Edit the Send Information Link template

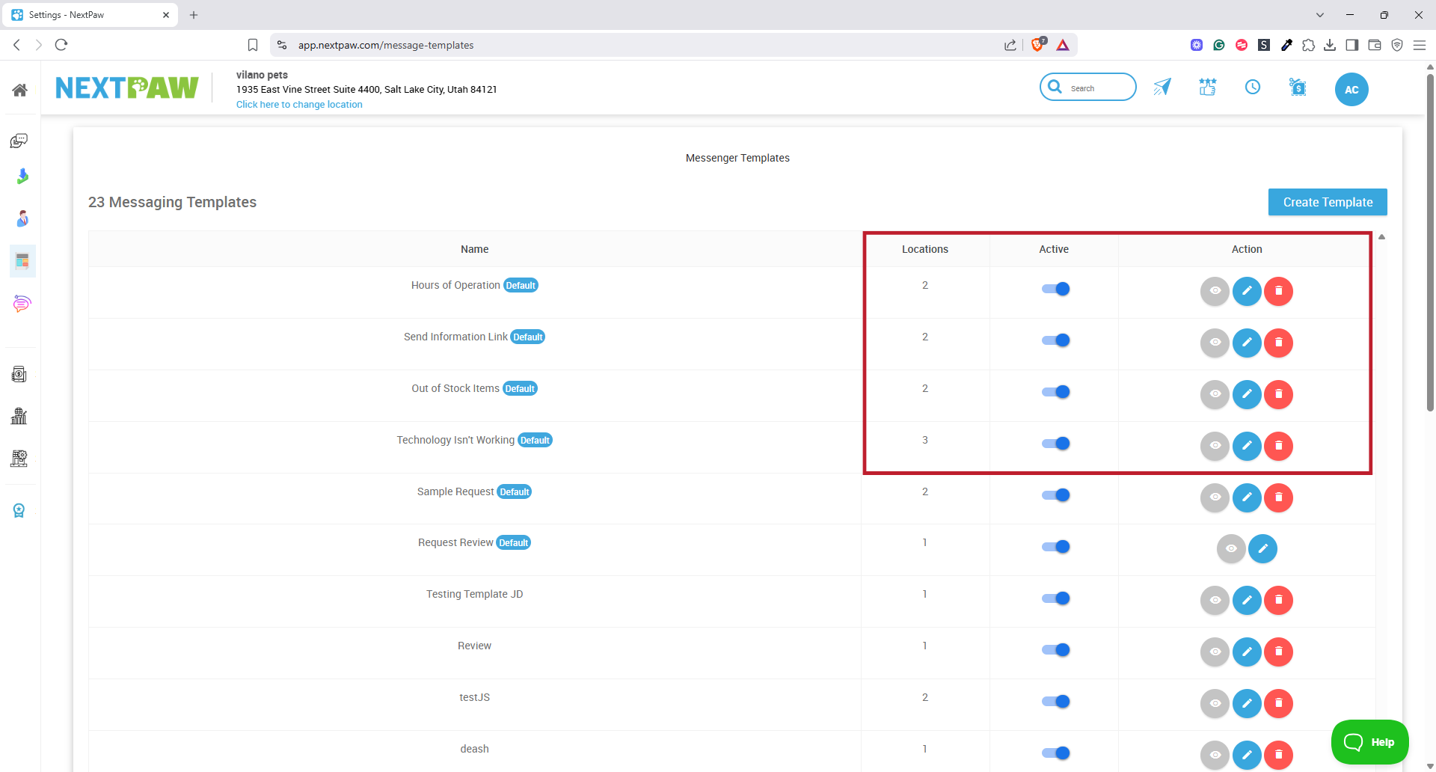[1247, 343]
